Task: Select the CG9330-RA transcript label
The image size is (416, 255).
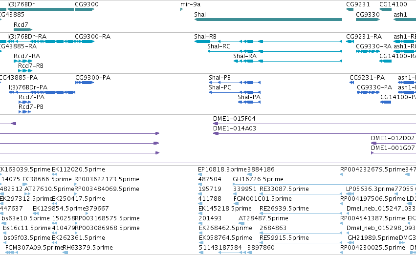Action: pyautogui.click(x=373, y=46)
